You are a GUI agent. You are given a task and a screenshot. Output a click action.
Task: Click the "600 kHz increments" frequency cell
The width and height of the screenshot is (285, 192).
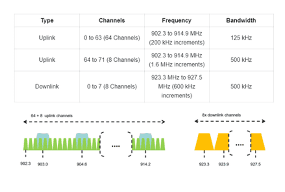(177, 87)
